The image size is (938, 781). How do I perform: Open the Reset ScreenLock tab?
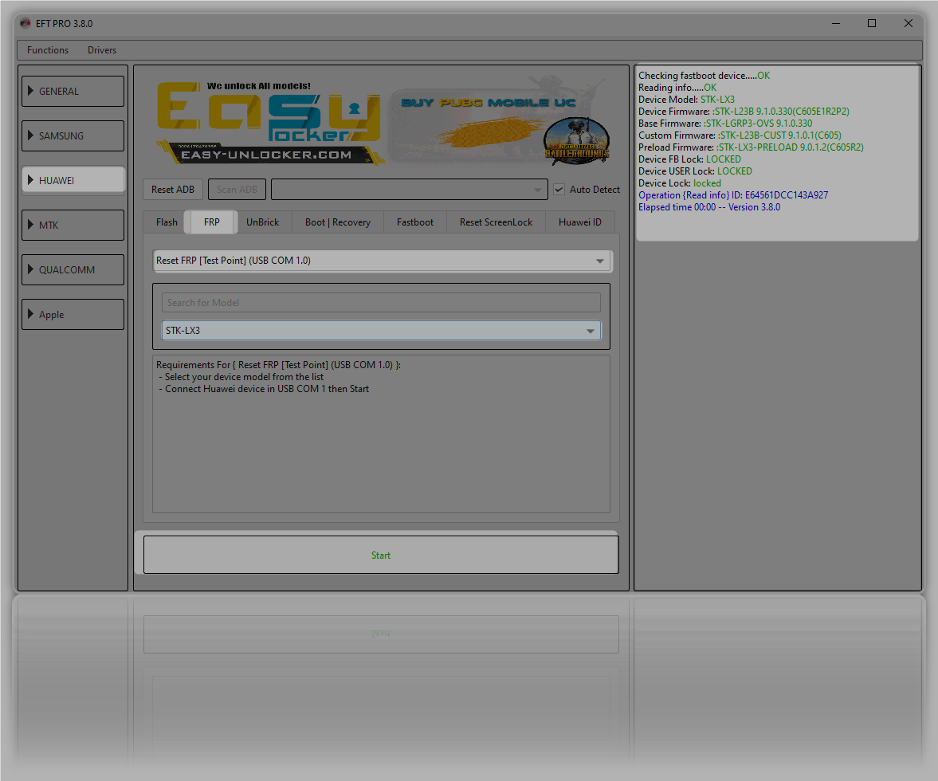click(496, 222)
